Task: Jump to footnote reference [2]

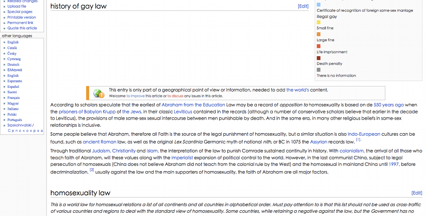Action: pyautogui.click(x=92, y=170)
